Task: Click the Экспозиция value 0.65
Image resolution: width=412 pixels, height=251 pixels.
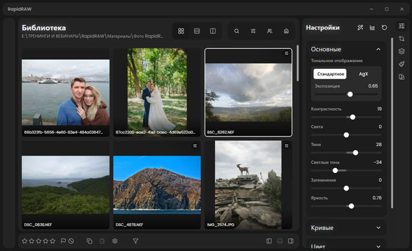Action: [x=373, y=86]
